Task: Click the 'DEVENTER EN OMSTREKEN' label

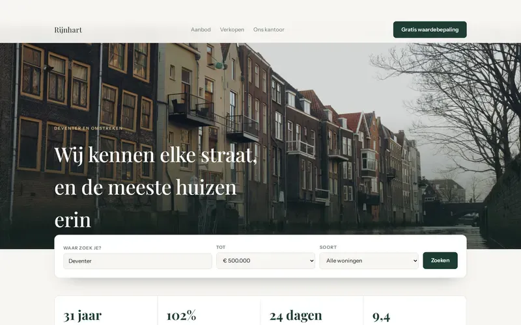Action: (89, 128)
